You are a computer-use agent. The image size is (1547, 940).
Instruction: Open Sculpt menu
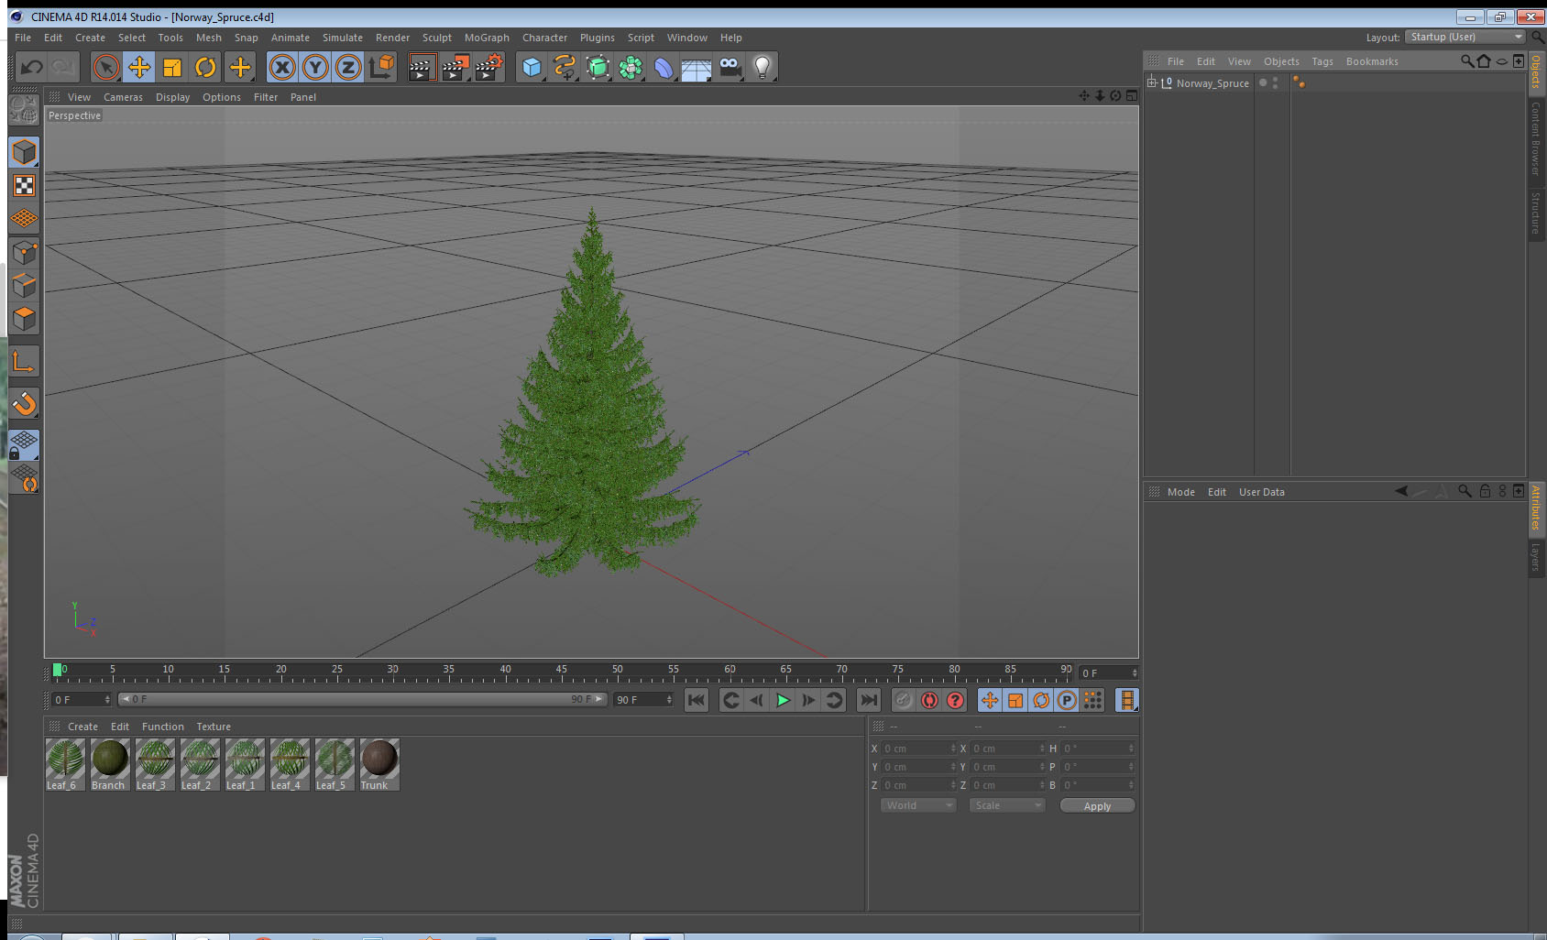(437, 38)
